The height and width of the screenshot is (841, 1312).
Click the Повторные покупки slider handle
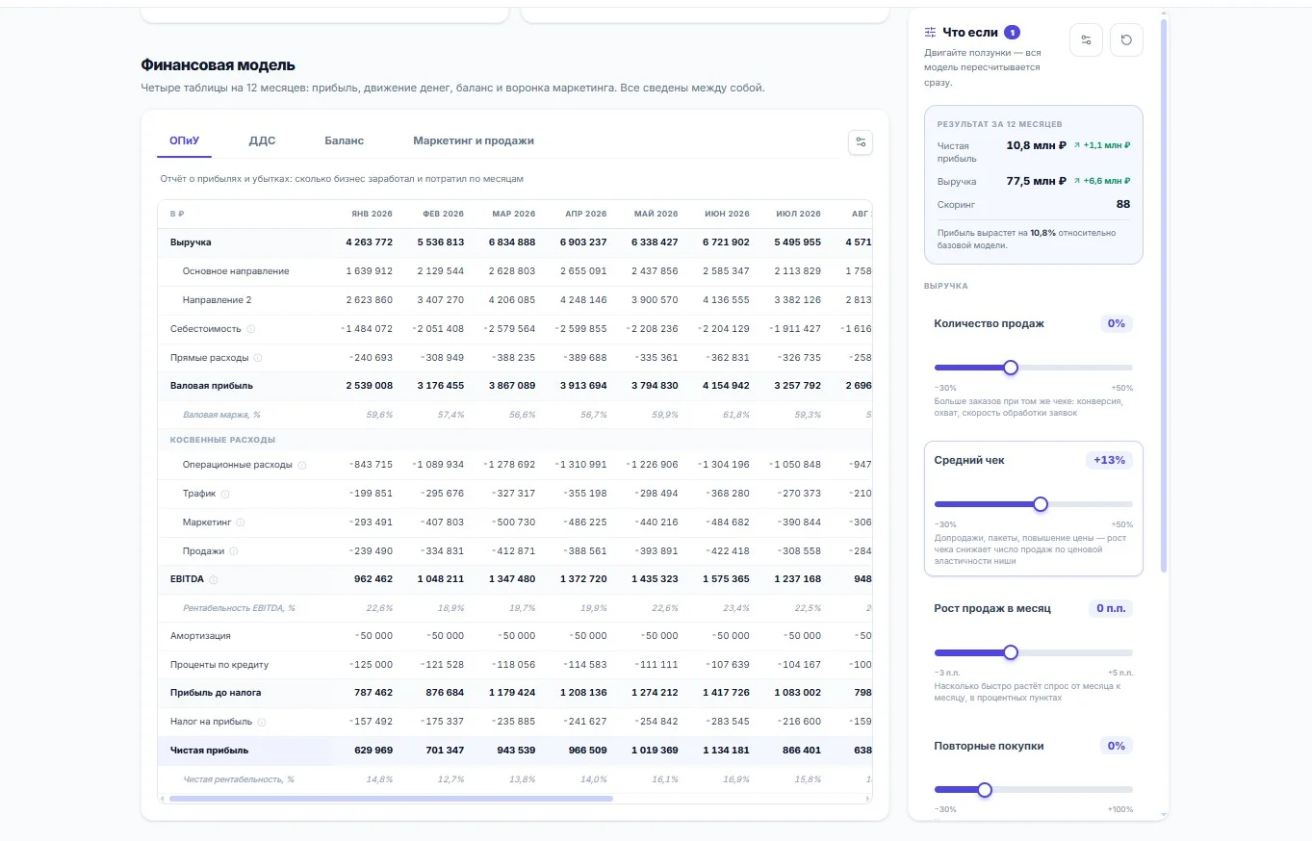985,790
